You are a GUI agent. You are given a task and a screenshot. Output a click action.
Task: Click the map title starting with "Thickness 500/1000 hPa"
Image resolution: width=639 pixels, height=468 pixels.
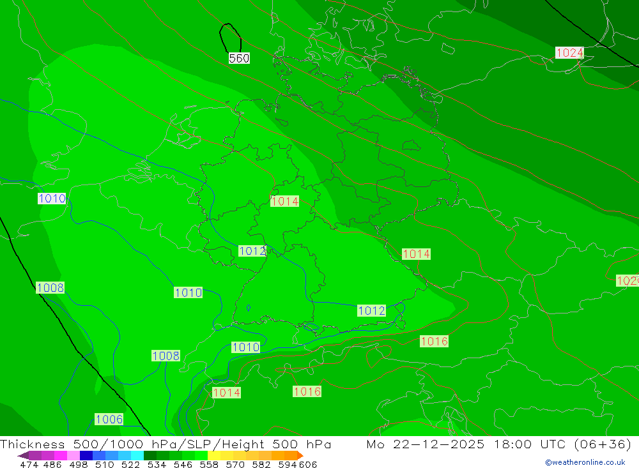coord(166,444)
